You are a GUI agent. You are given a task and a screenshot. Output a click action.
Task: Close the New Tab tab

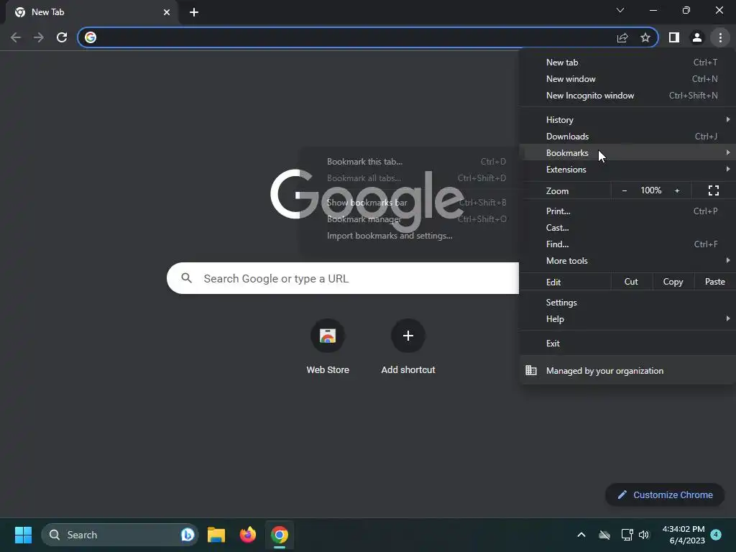167,12
